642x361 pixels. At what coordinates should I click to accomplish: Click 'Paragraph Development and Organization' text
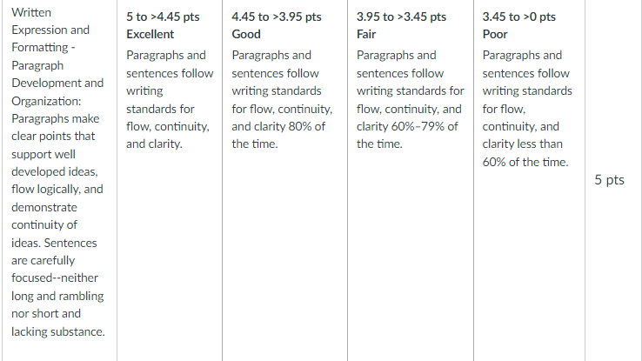coord(57,84)
